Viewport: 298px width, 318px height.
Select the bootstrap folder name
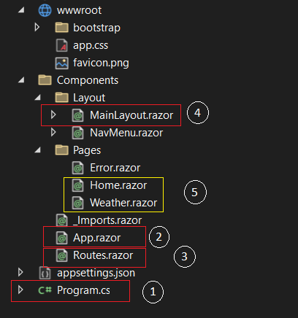96,28
